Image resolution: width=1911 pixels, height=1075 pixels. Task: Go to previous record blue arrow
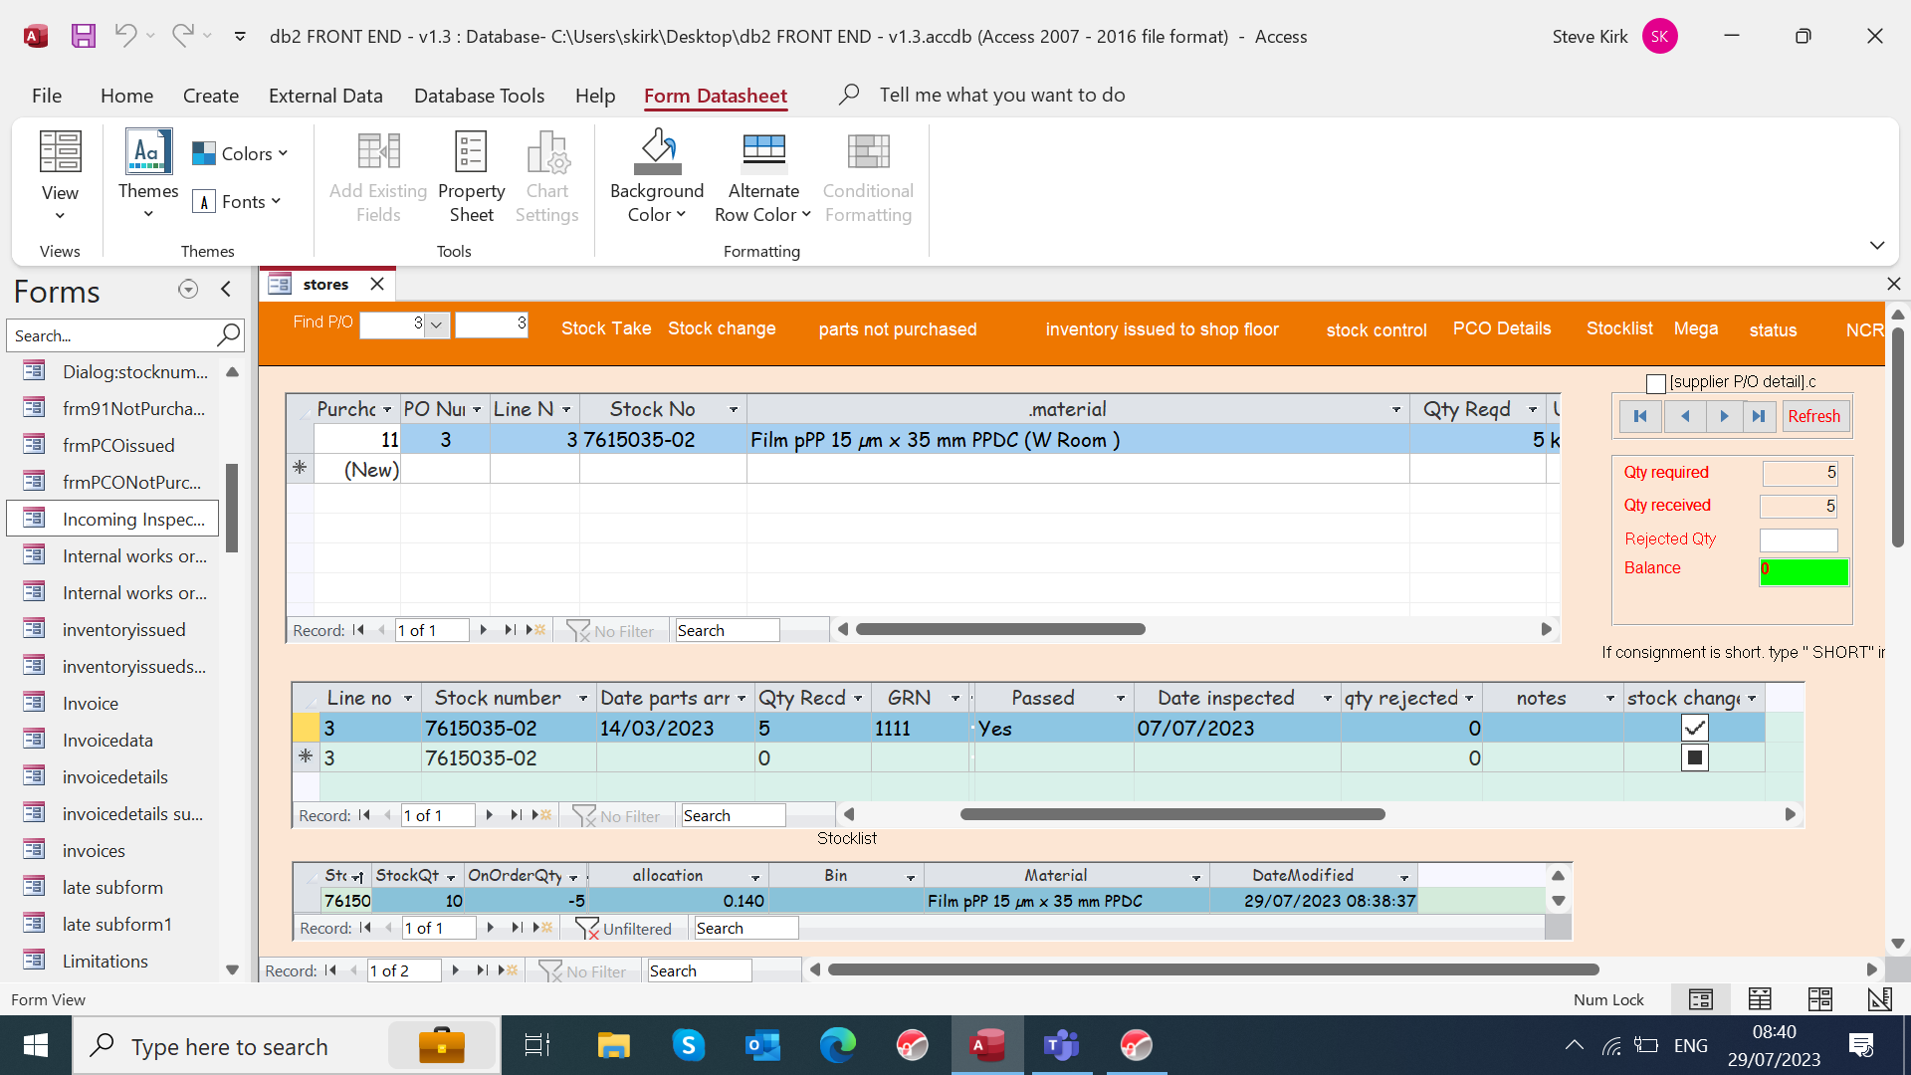tap(1685, 416)
